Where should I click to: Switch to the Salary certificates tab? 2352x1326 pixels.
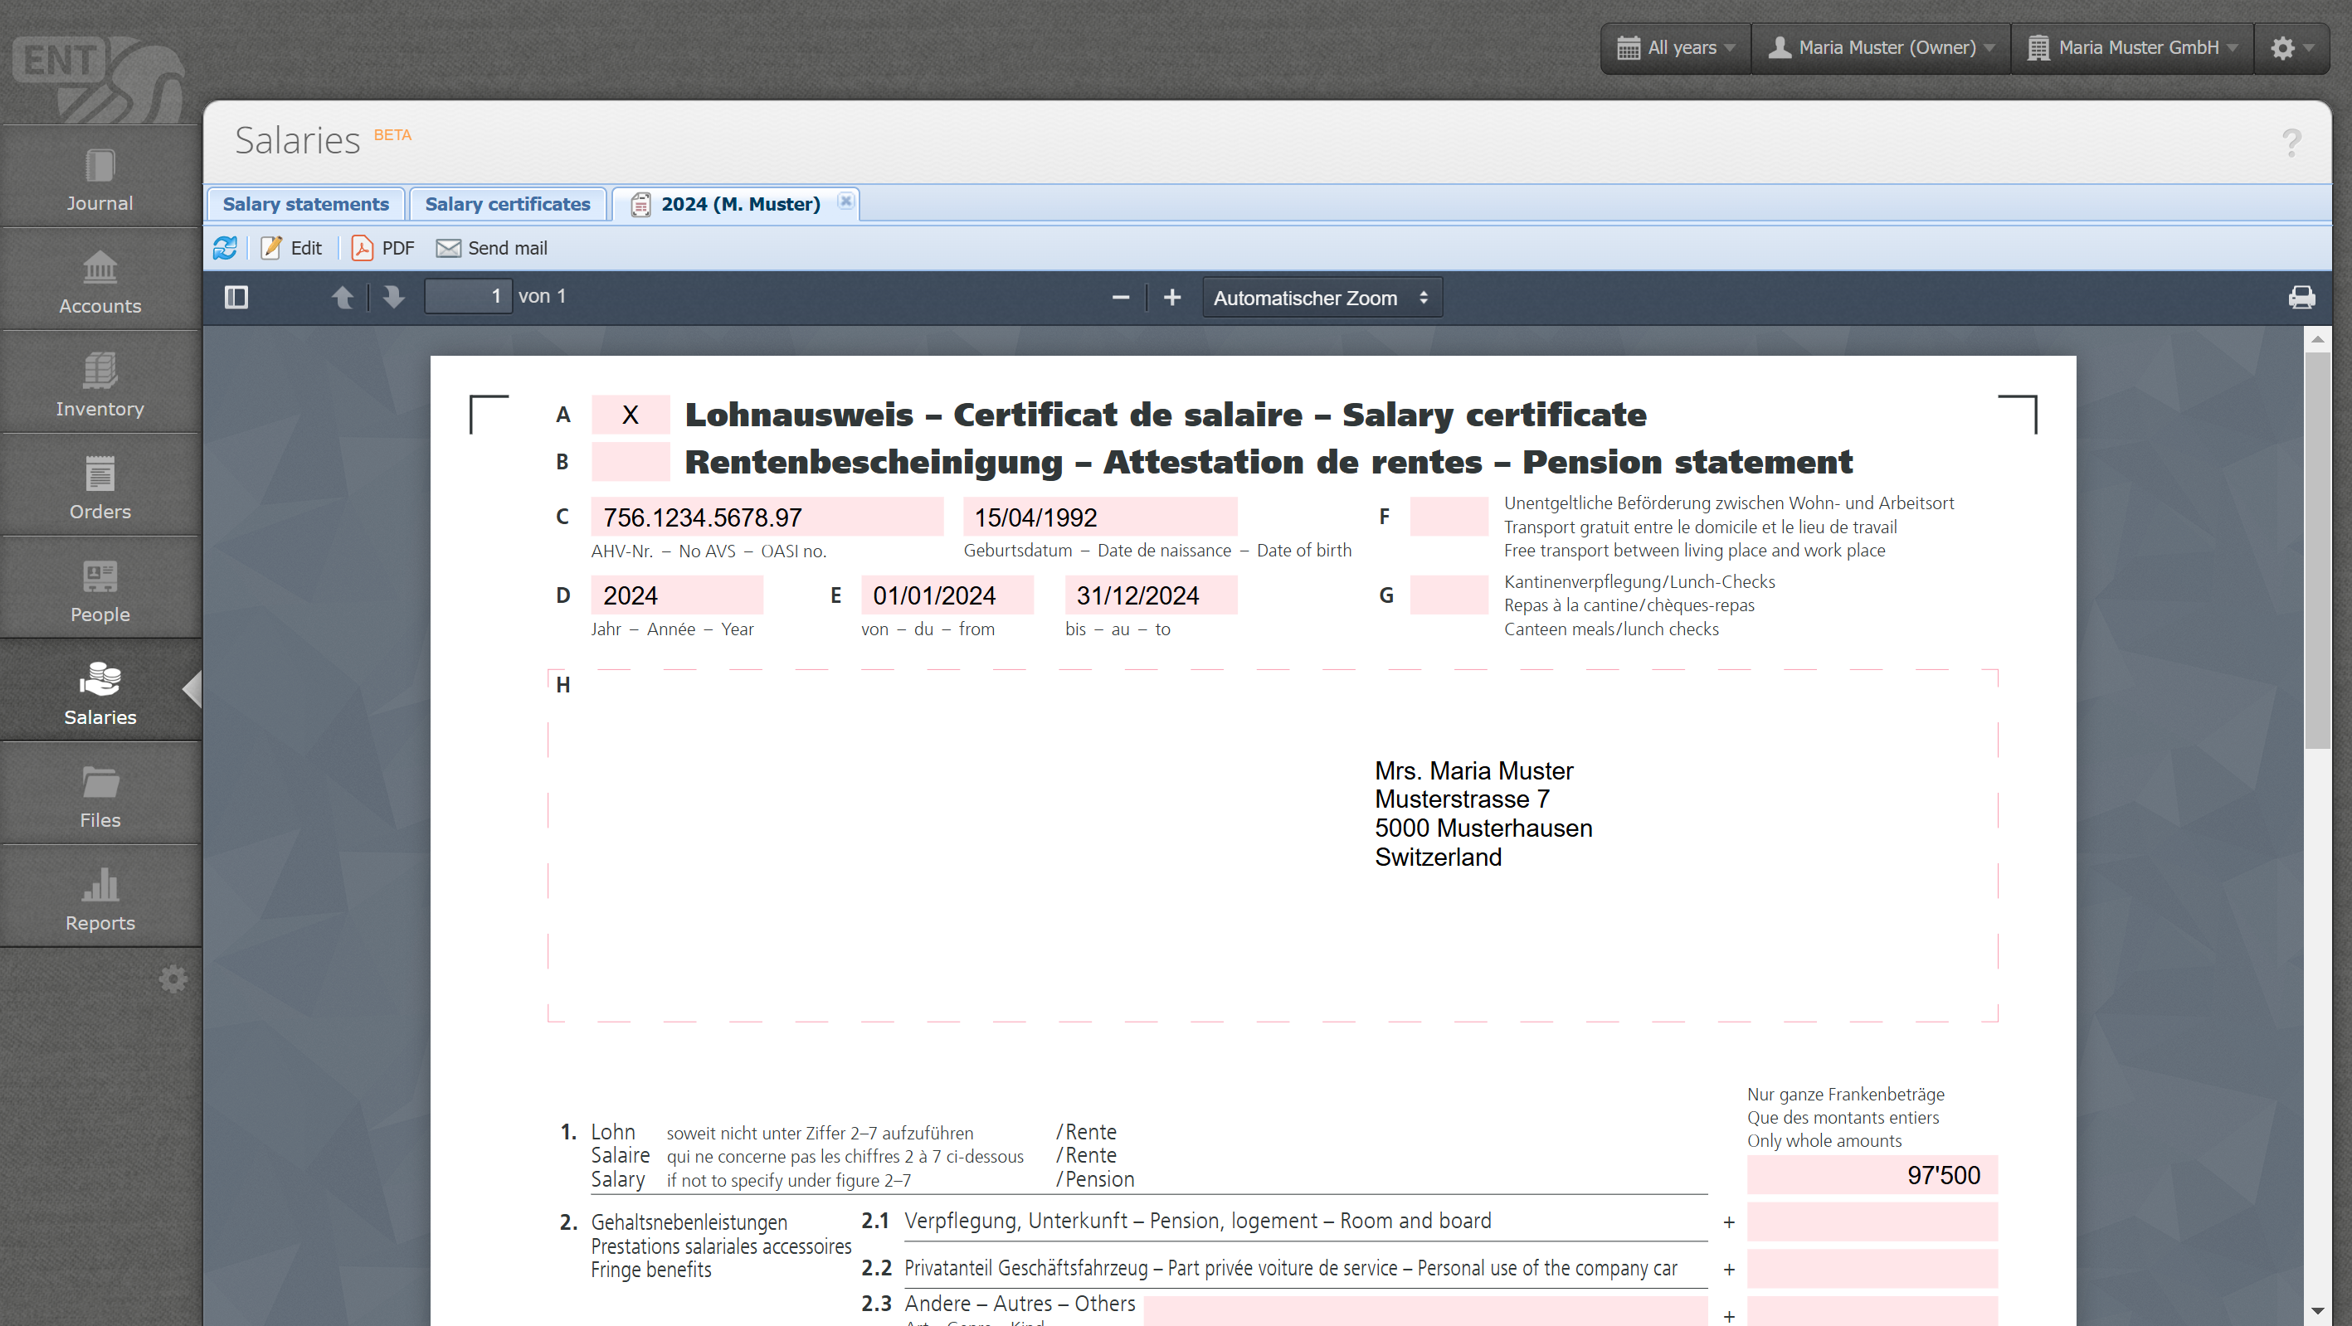pyautogui.click(x=508, y=203)
